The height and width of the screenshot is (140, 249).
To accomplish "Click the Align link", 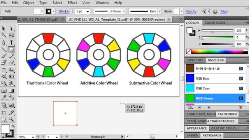I will 224,11.
